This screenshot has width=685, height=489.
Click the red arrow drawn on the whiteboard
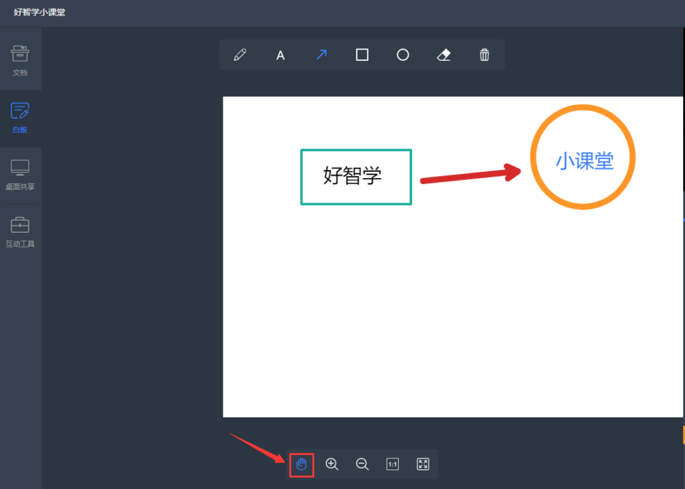coord(470,174)
